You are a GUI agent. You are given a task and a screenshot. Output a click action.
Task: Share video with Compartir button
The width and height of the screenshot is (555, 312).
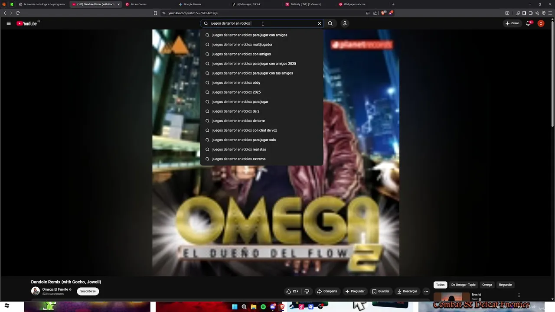327,291
